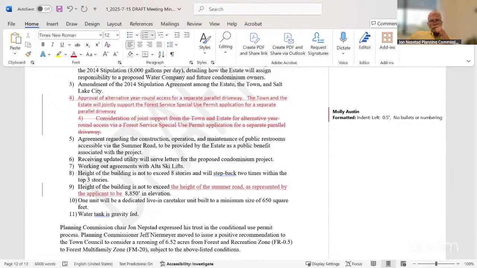Open the font size 12 dropdown

point(117,35)
